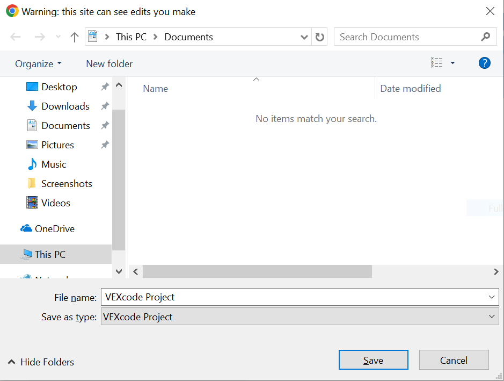Open the Screenshots folder in sidebar
The width and height of the screenshot is (504, 381).
[65, 183]
